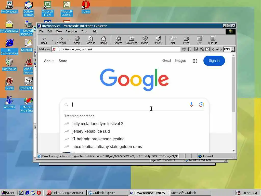Viewport: 261px width, 196px height.
Task: Open the Favorites toolbar button
Action: [x=131, y=40]
